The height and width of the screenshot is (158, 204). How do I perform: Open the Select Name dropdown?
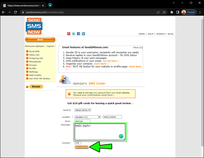pyautogui.click(x=83, y=110)
